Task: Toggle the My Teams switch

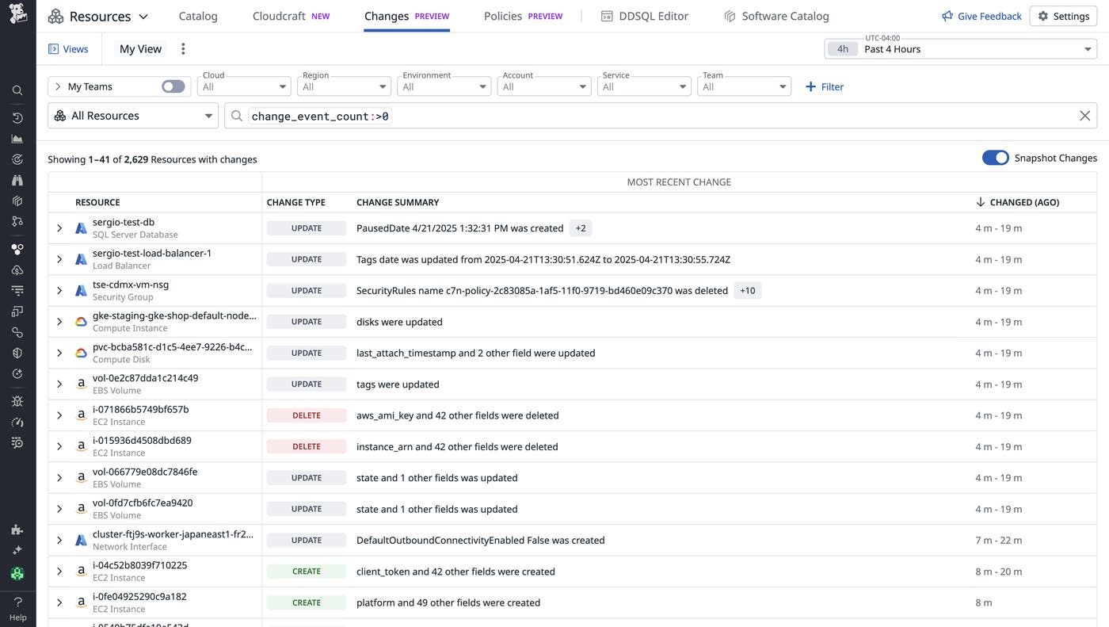Action: [173, 86]
